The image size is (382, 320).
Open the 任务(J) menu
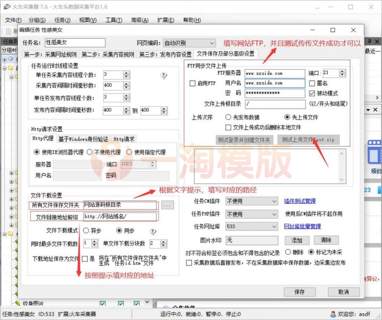coord(63,20)
